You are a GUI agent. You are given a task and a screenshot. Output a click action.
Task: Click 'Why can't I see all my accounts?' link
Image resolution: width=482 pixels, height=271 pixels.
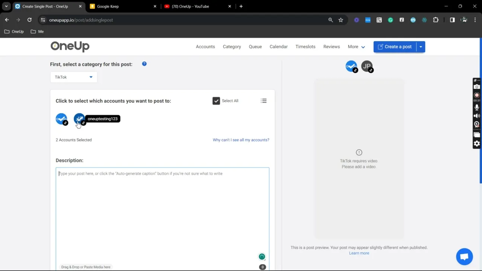[241, 140]
